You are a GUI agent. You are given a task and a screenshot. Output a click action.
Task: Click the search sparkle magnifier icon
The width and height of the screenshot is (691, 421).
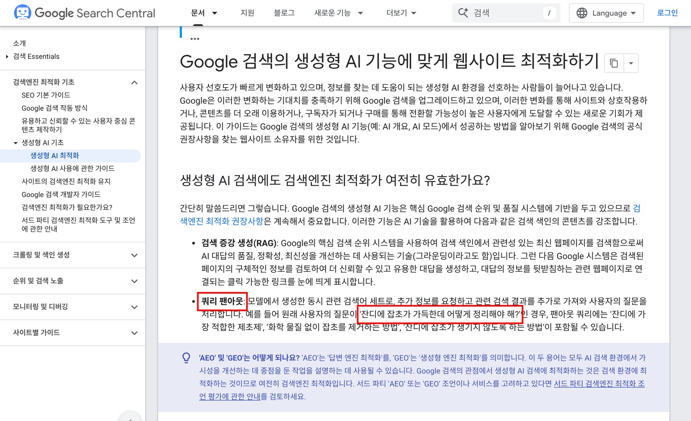tap(463, 13)
